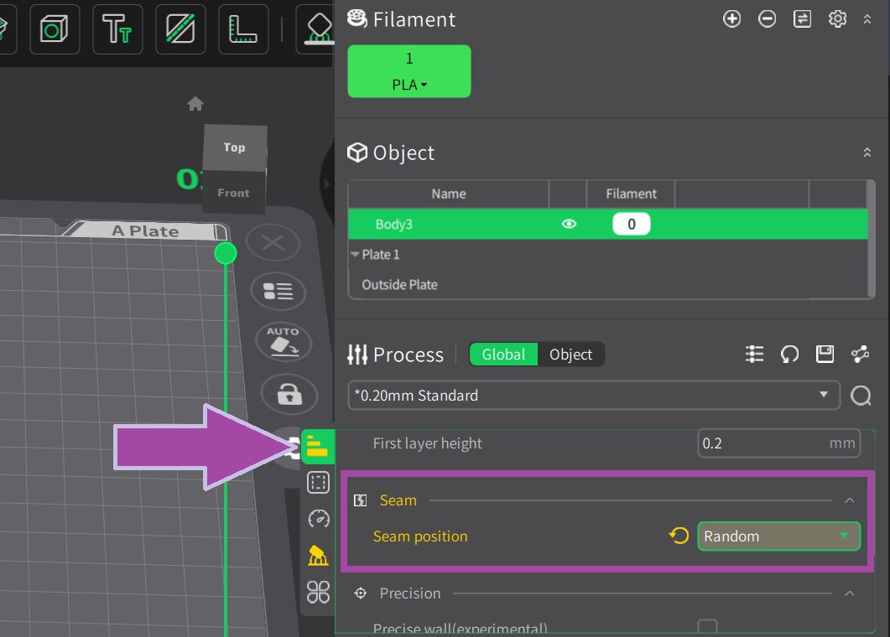Screen dimensions: 890x637
Task: Click the add filament plus icon
Action: [x=732, y=19]
